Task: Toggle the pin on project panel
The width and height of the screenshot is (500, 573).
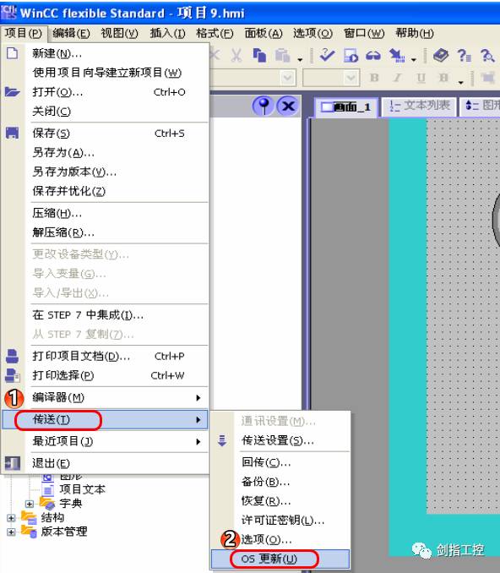Action: click(264, 106)
